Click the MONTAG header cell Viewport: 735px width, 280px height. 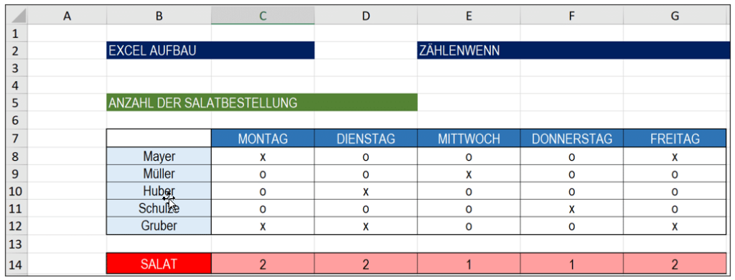(263, 139)
